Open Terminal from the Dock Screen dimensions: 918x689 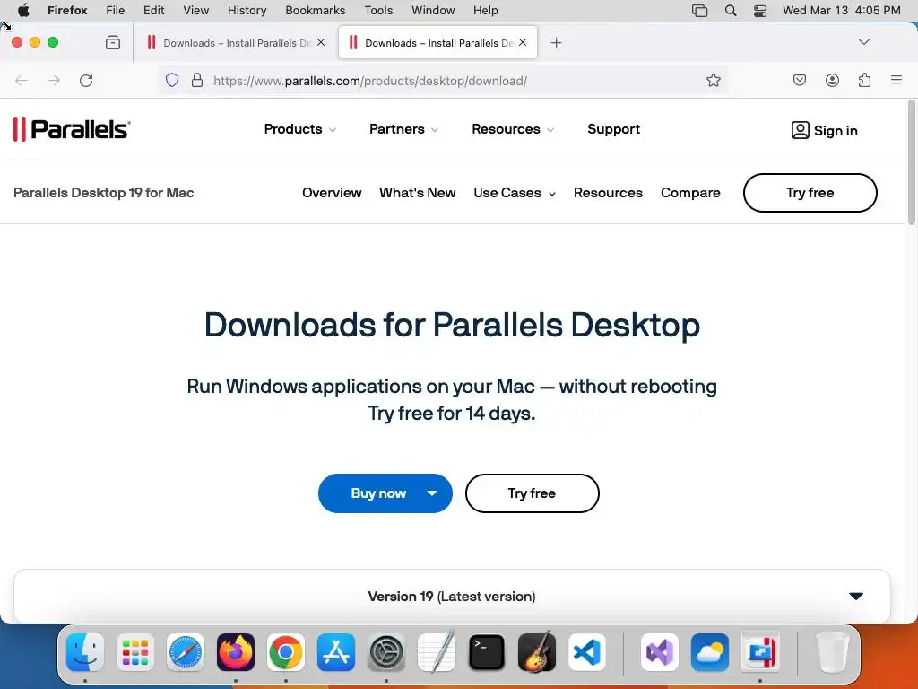(487, 652)
